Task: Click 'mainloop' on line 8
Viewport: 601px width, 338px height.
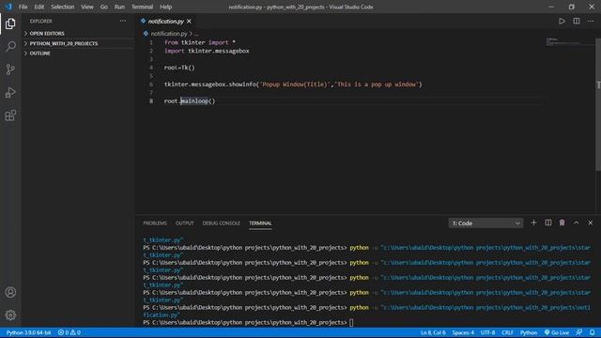Action: point(194,100)
